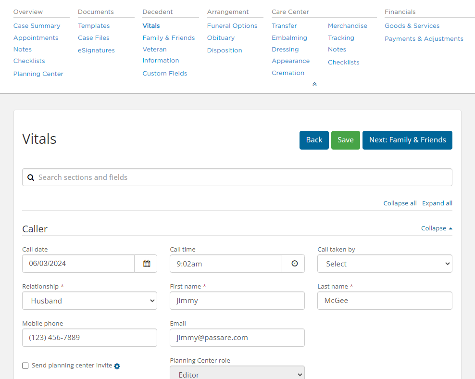Collapse the Caller section
The width and height of the screenshot is (475, 379).
click(437, 228)
